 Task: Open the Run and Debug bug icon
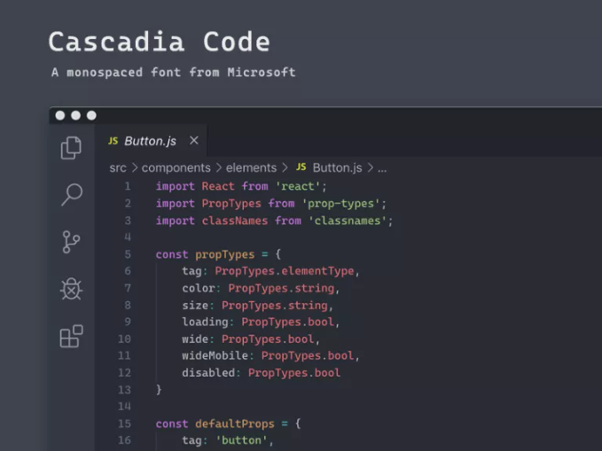click(x=72, y=289)
